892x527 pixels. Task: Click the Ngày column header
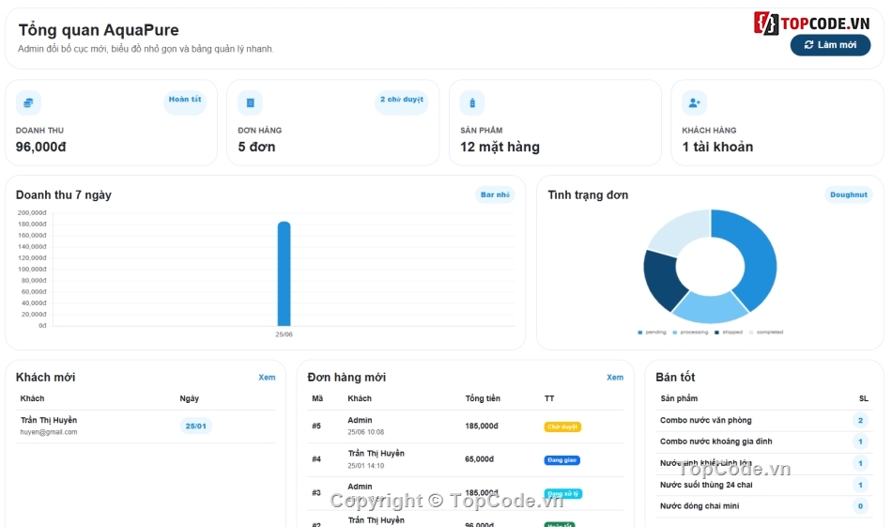(x=190, y=398)
